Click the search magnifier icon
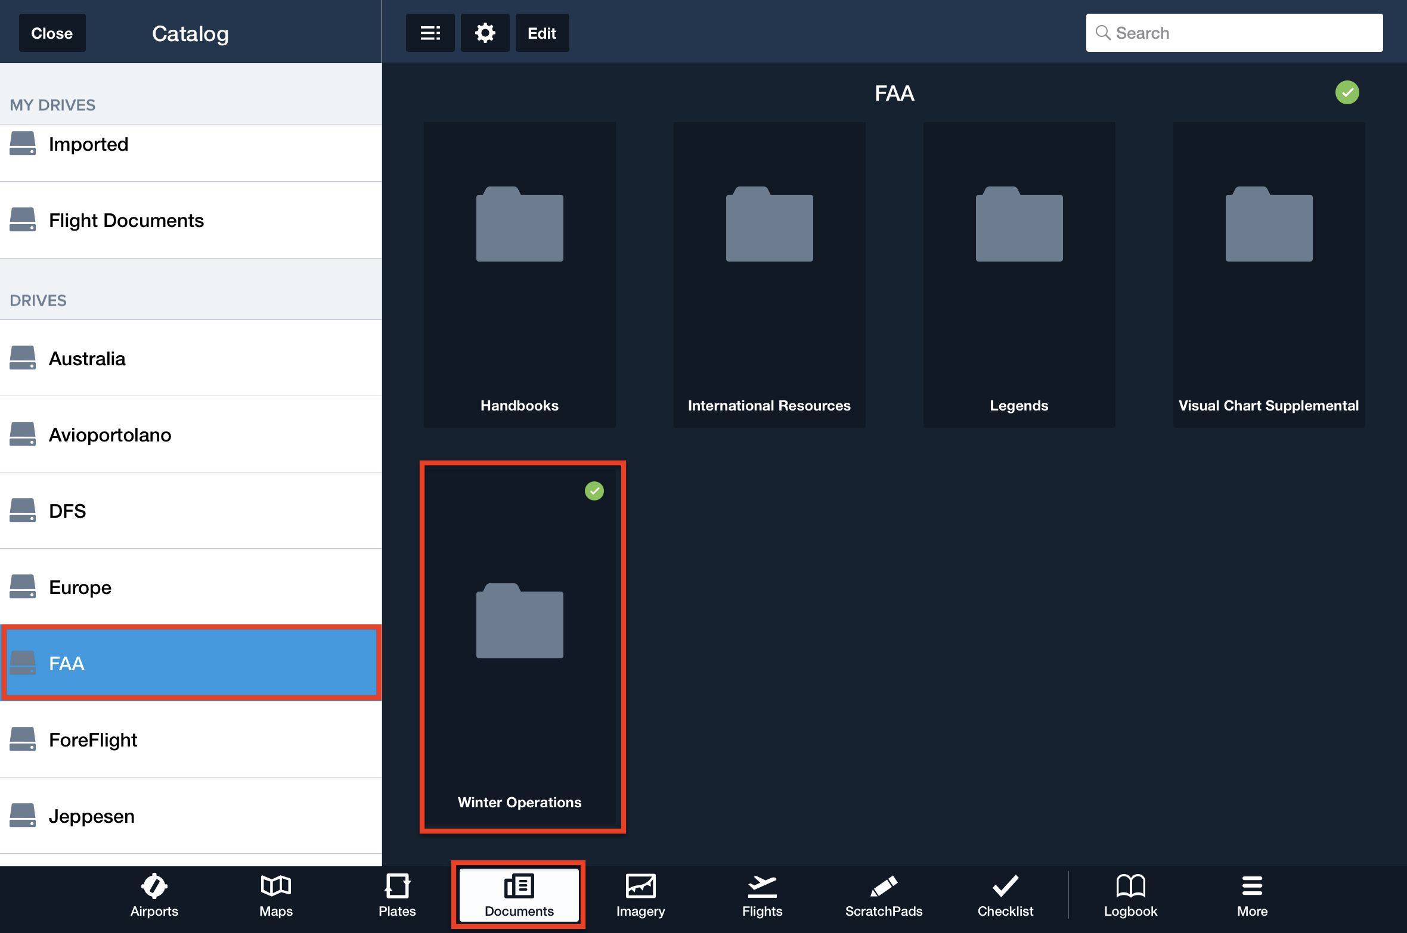 click(1103, 33)
